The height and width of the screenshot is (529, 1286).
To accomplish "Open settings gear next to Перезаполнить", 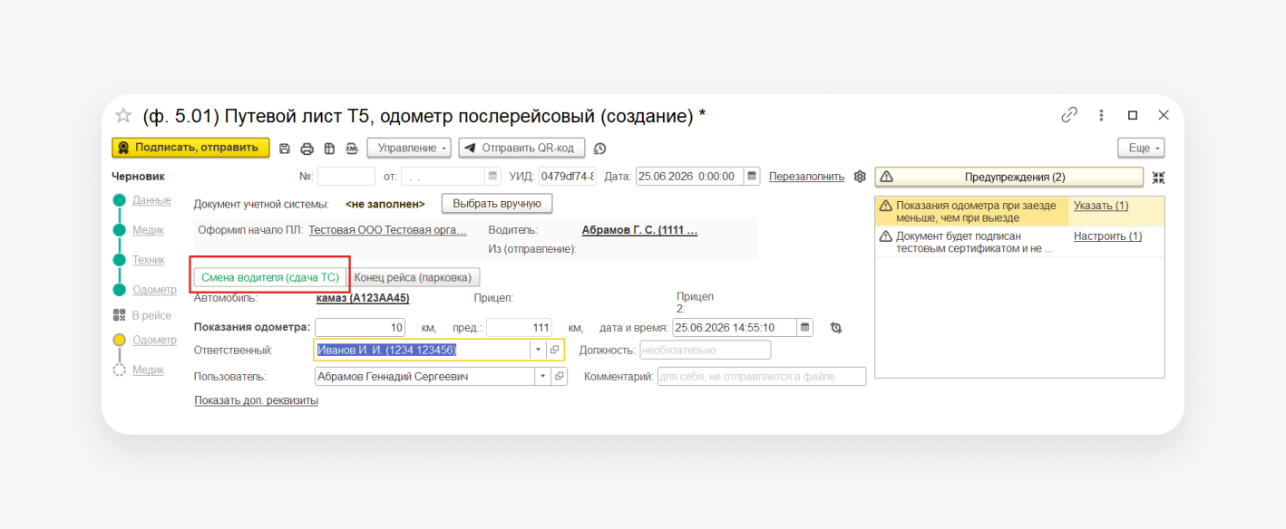I will point(860,177).
